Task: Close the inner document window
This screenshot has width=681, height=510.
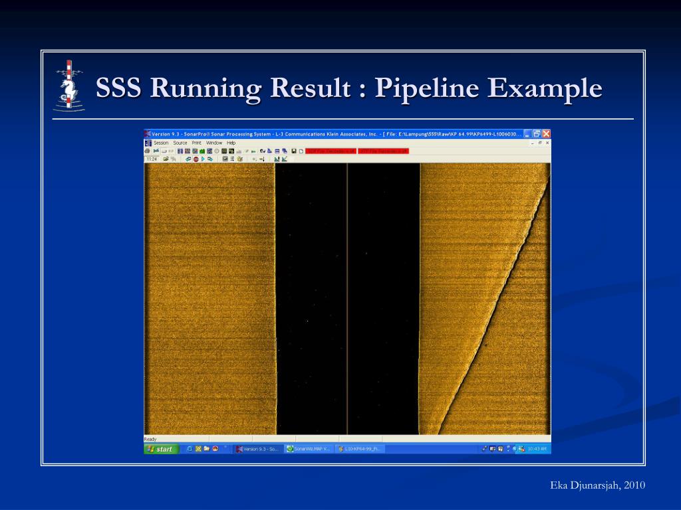Action: point(547,143)
